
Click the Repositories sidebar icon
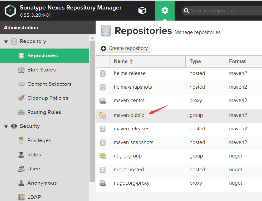(21, 56)
